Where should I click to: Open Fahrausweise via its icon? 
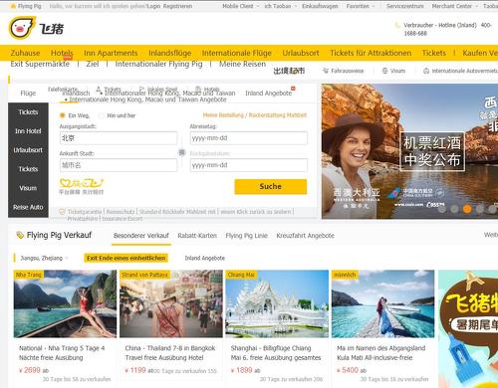pos(326,71)
